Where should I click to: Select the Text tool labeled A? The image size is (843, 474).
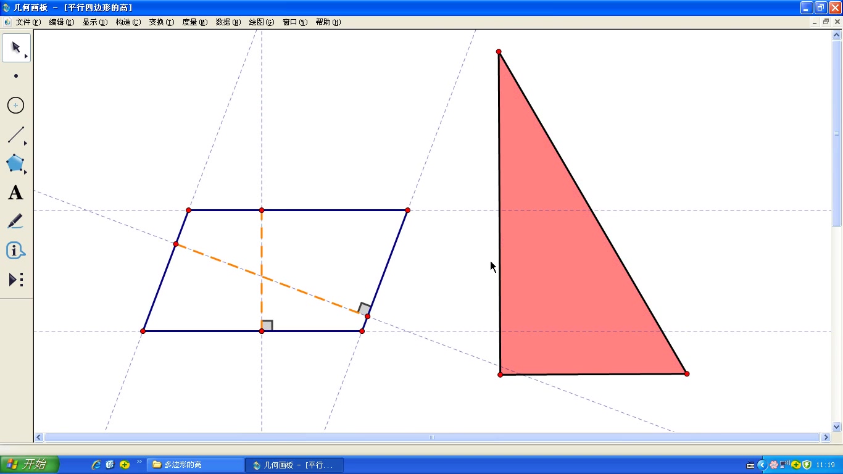pyautogui.click(x=16, y=193)
